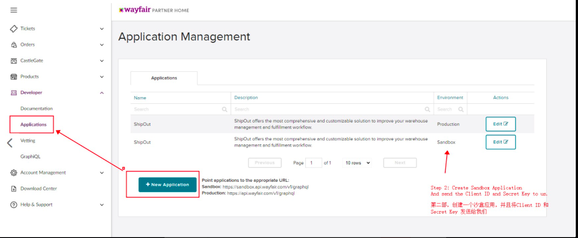Viewport: 578px width, 238px height.
Task: Click the CastleGate warehouse icon
Action: (x=14, y=61)
